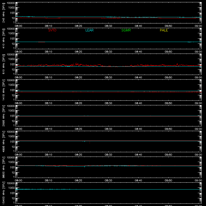Select the 2695 MHz [SFU] axis title

3,116
